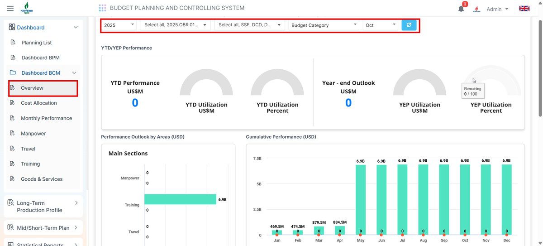
Task: Click the YTD Utilization Percent gauge
Action: [x=277, y=82]
